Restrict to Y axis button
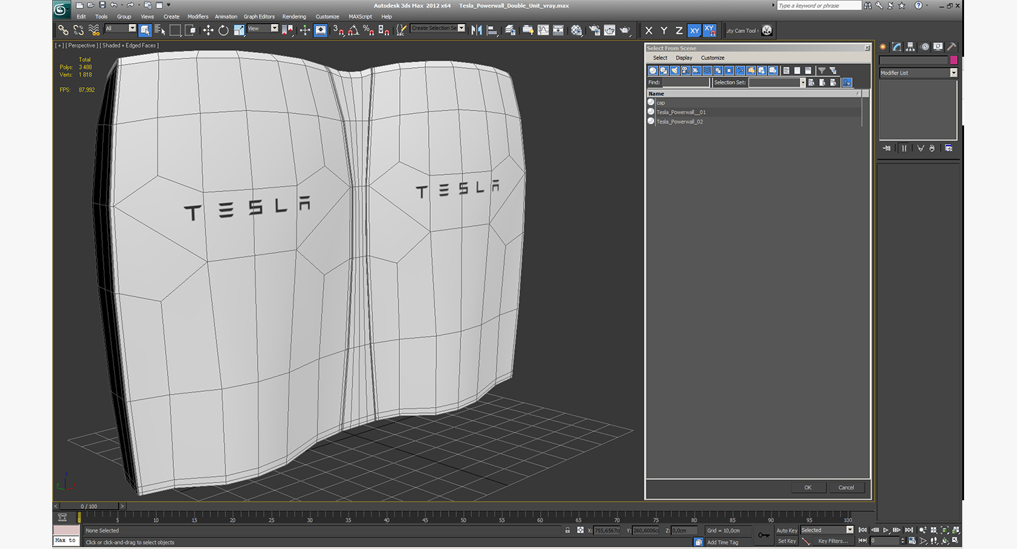Viewport: 1017px width, 549px height. 664,30
